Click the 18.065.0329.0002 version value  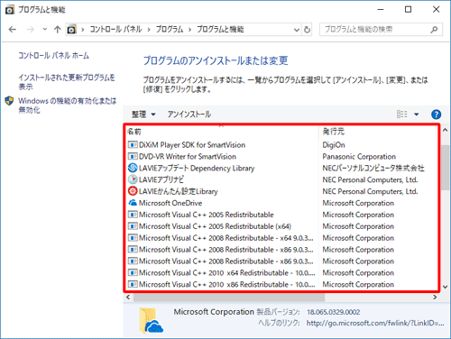[333, 312]
